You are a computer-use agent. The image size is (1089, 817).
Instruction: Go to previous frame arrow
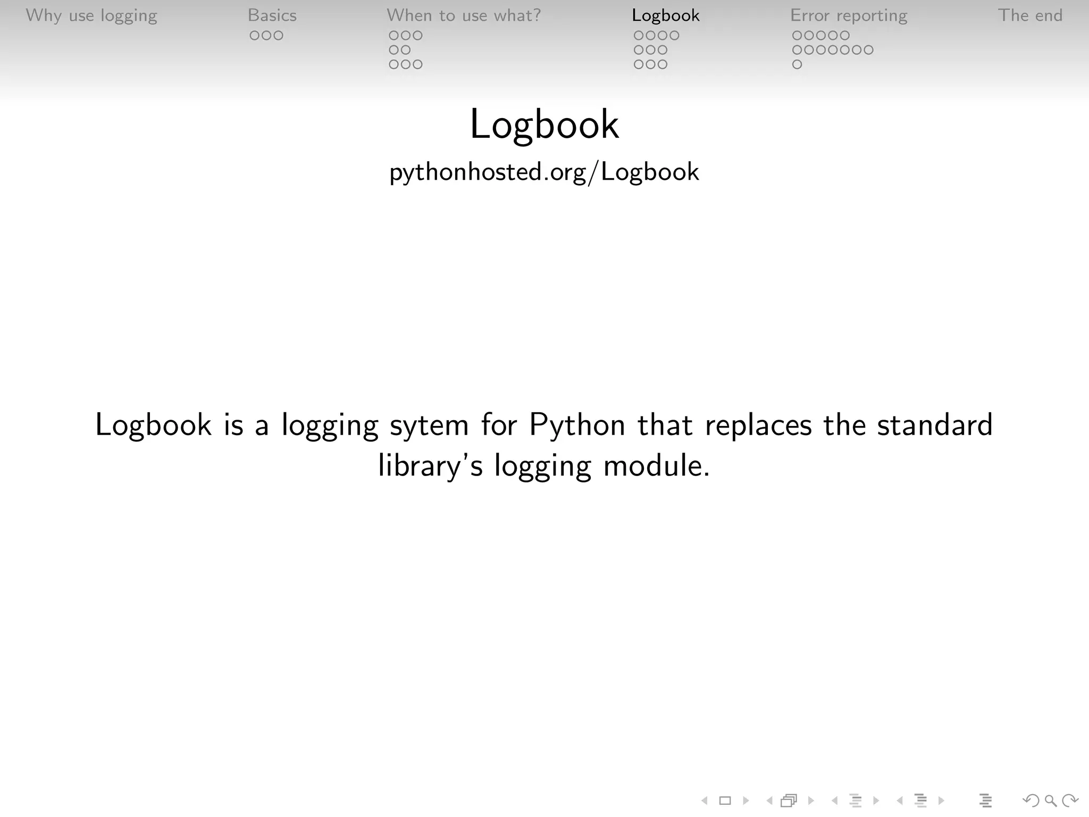pyautogui.click(x=769, y=801)
